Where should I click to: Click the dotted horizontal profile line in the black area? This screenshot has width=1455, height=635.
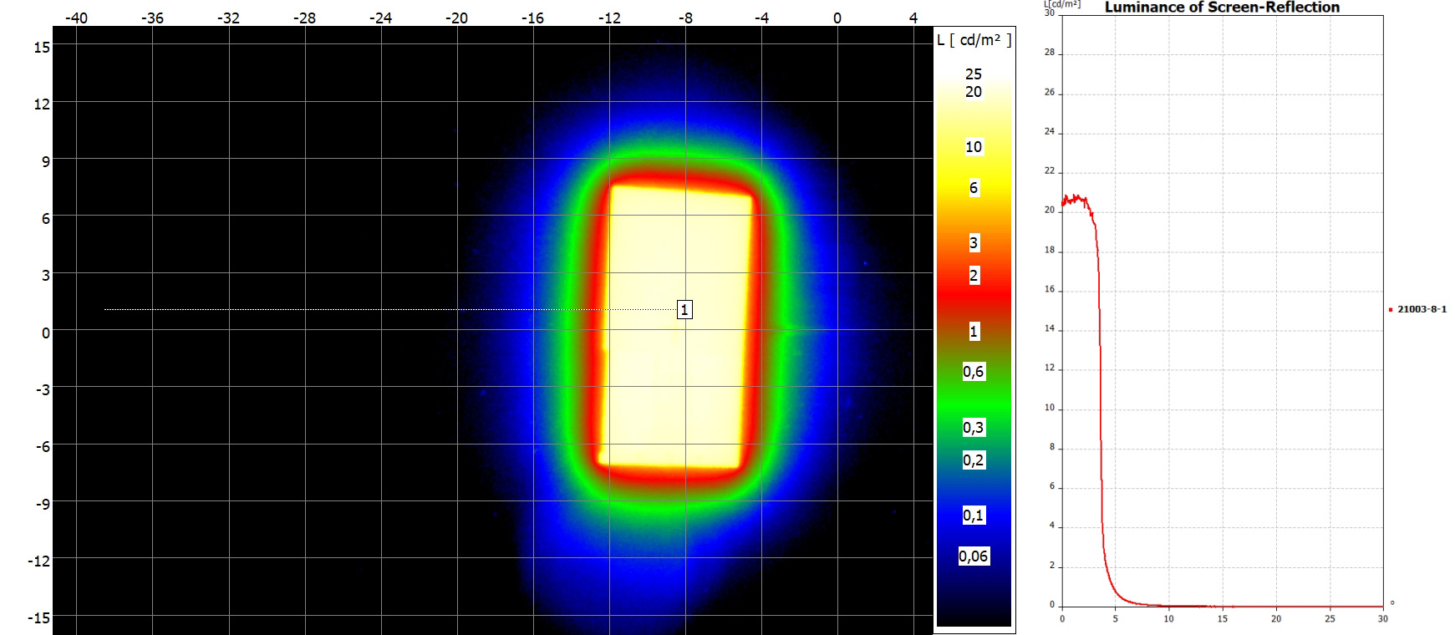coord(334,310)
